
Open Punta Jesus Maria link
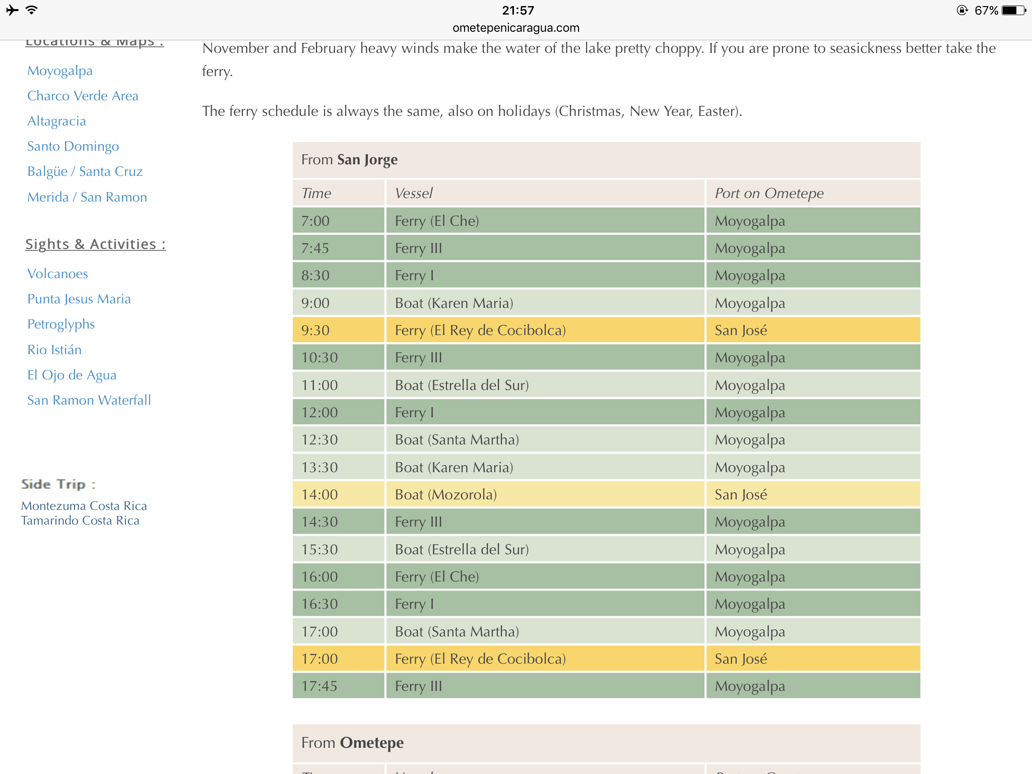(x=79, y=299)
